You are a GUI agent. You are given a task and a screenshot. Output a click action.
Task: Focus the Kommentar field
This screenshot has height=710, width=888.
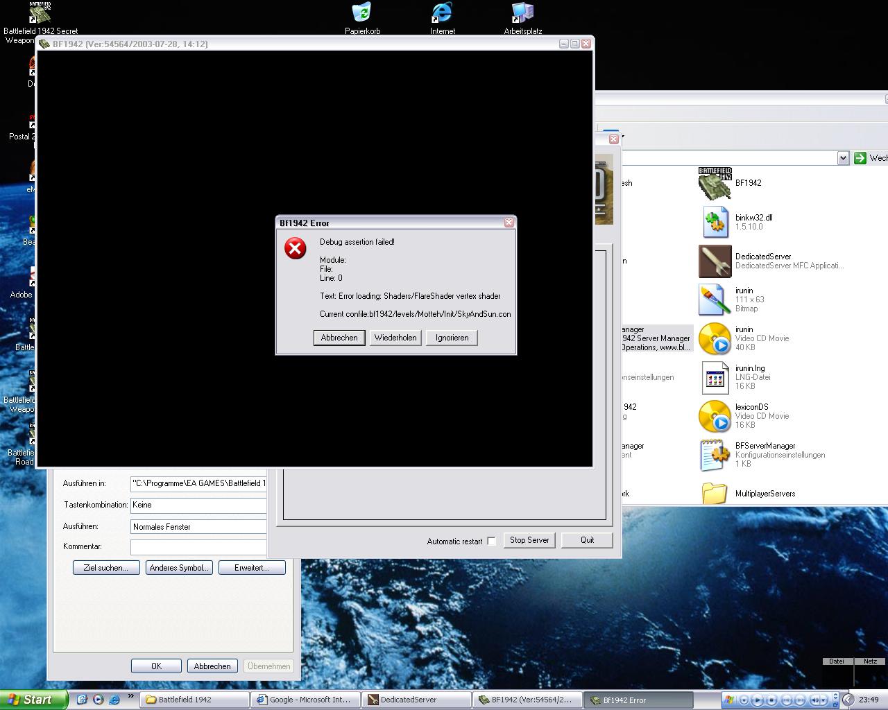(x=198, y=546)
